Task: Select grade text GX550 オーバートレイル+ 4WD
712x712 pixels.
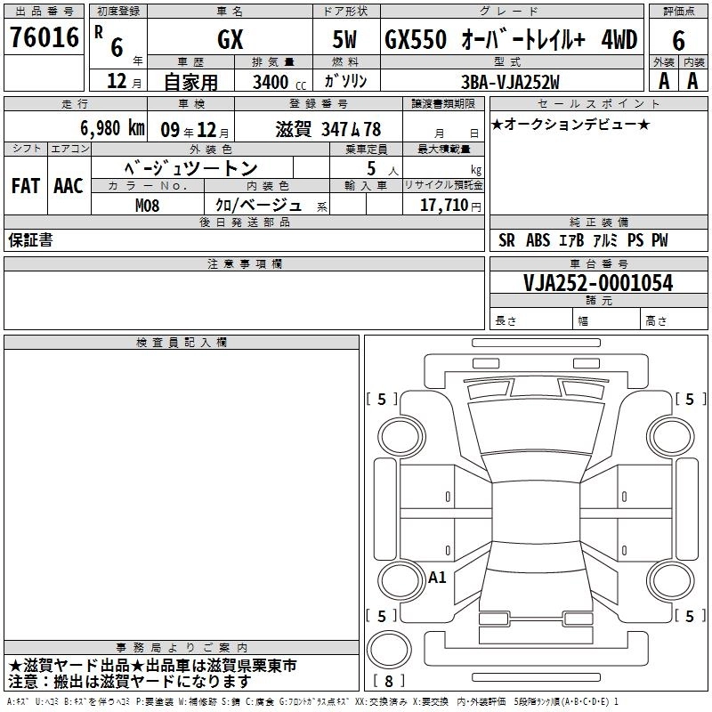Action: pos(511,39)
